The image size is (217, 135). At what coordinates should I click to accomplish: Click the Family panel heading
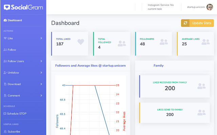159,65
